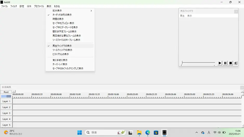Click the Layer 3 header button

coord(6,113)
